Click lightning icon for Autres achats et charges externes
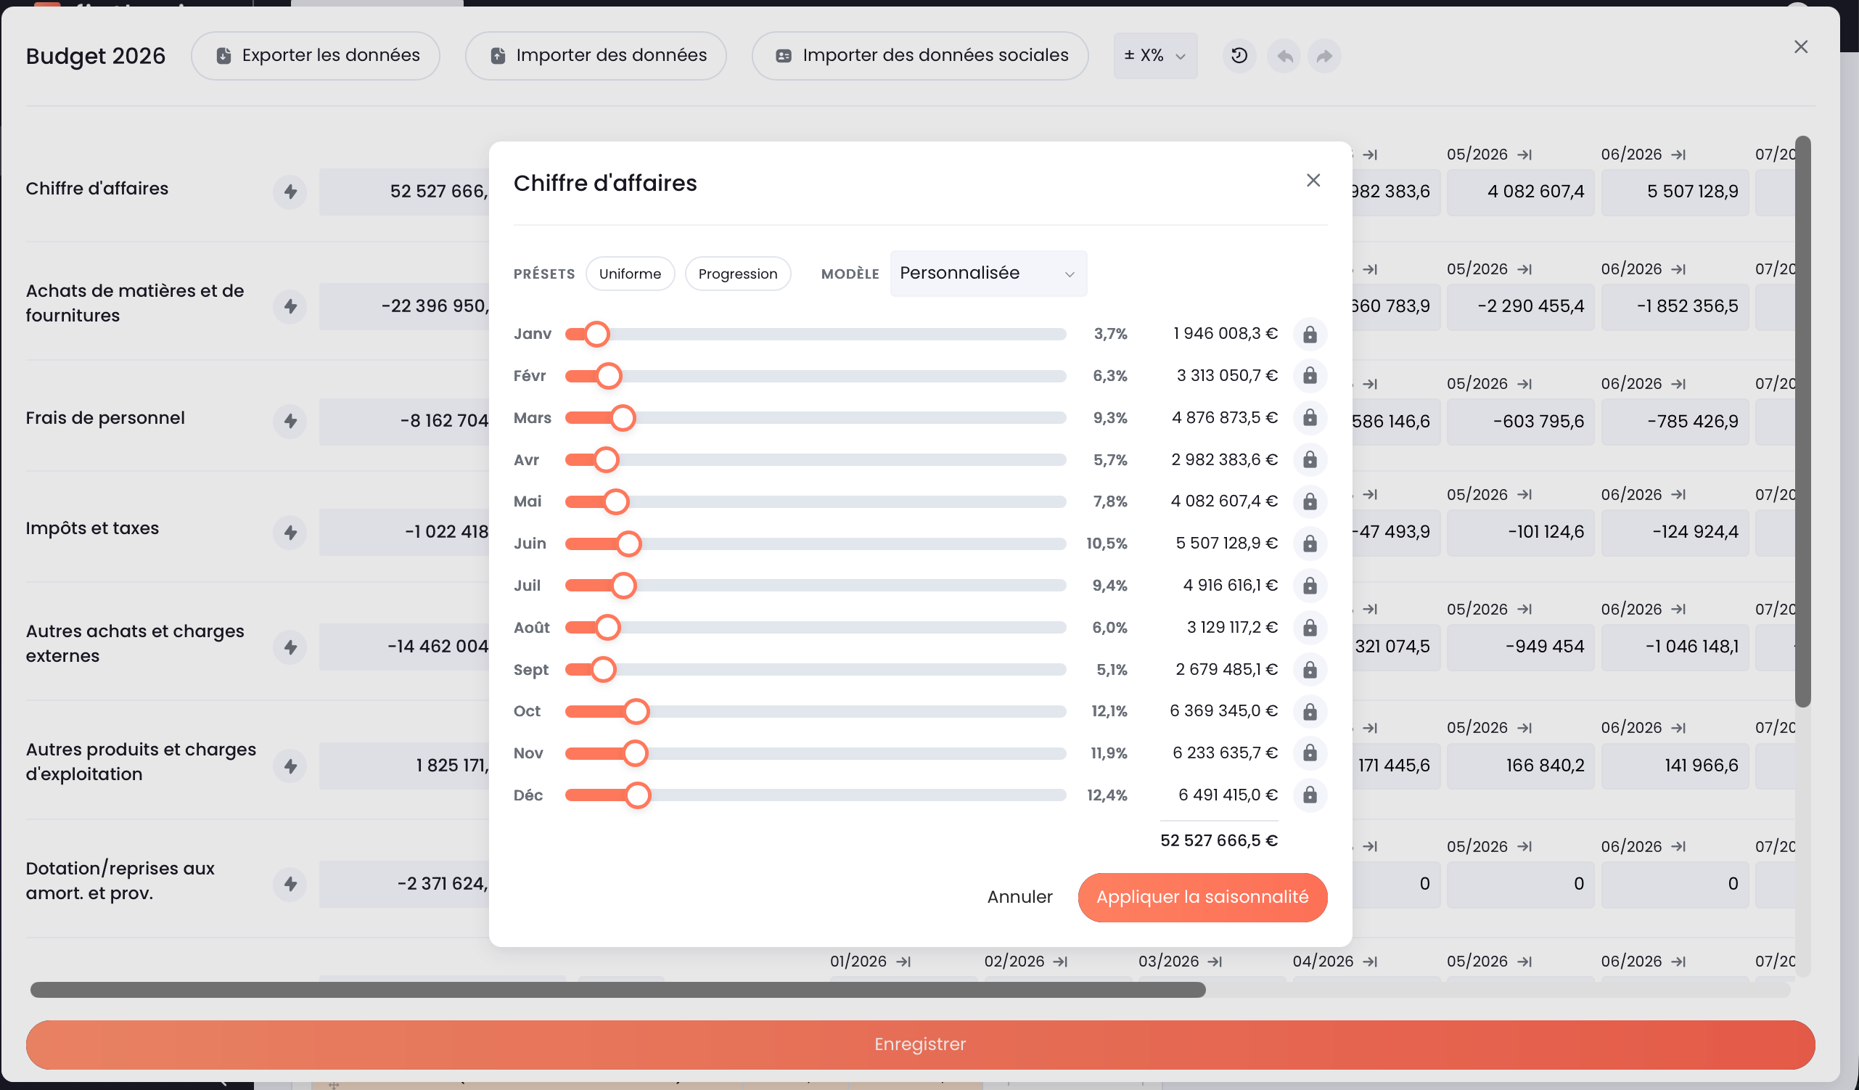This screenshot has height=1090, width=1859. point(290,647)
